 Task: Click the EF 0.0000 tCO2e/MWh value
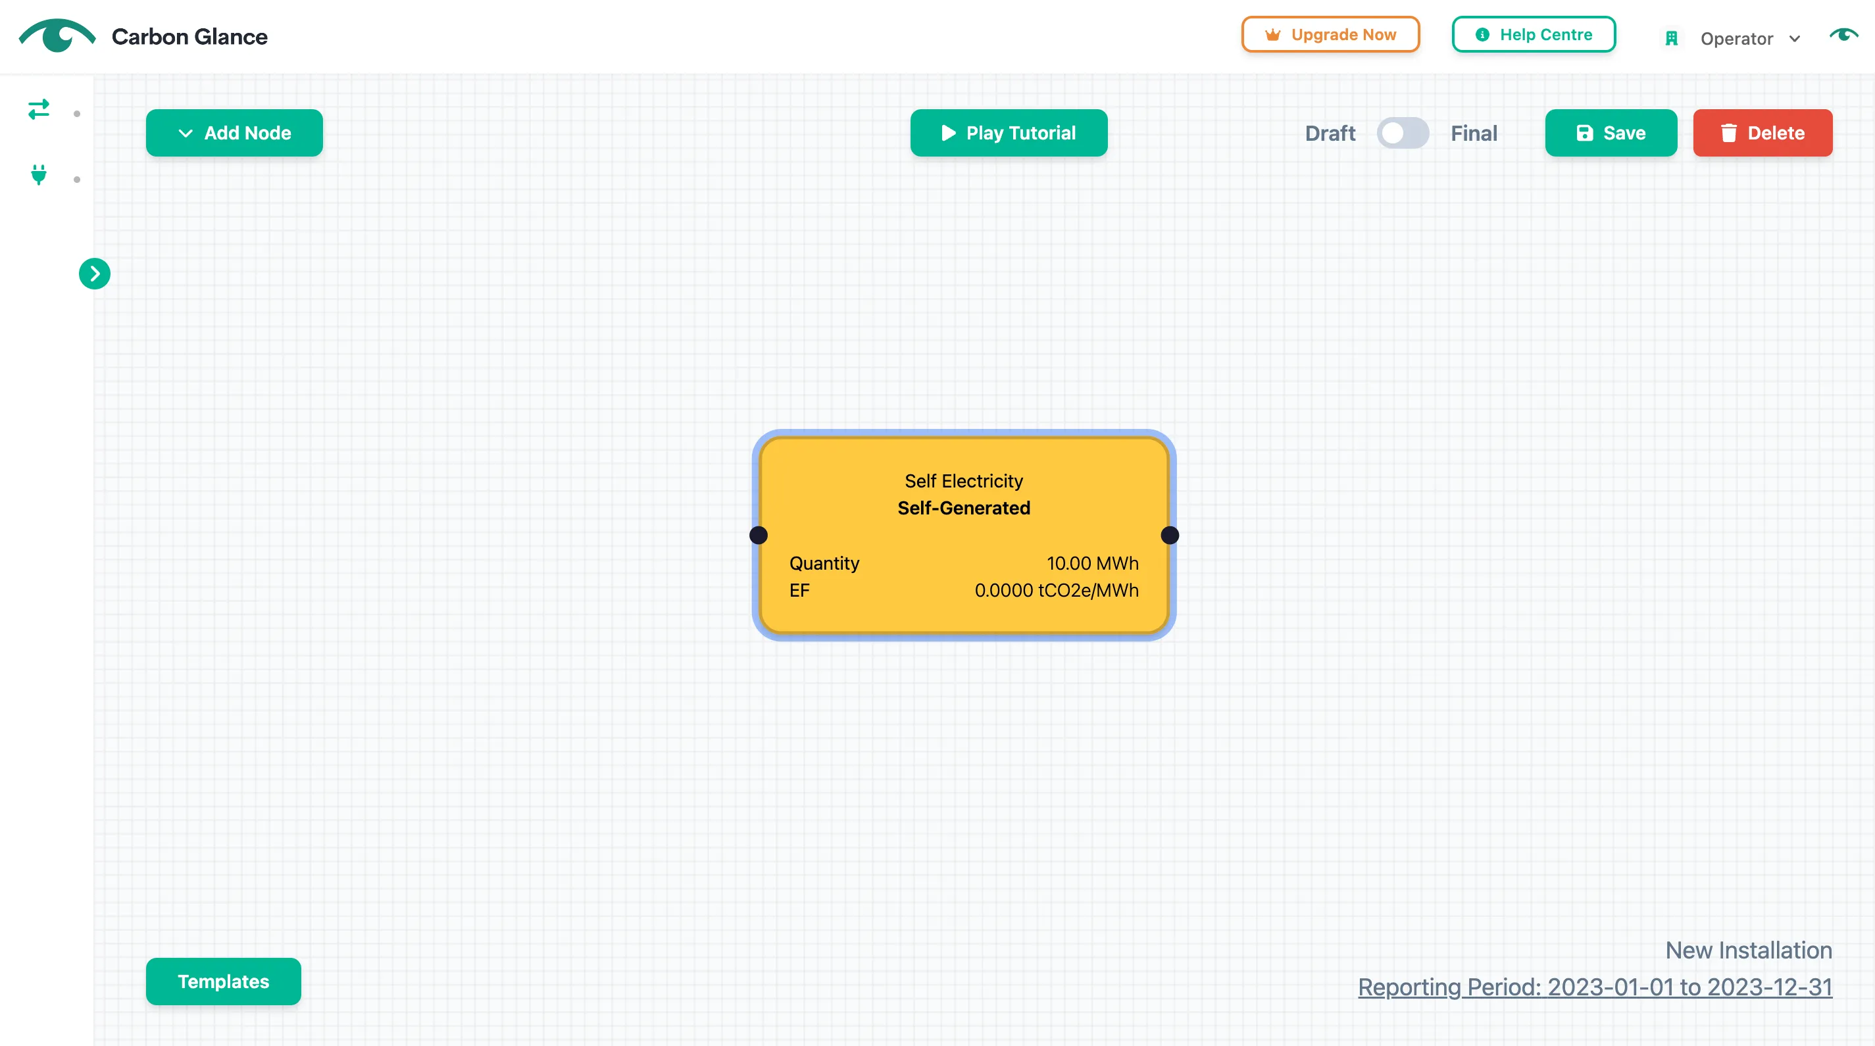(x=1056, y=589)
